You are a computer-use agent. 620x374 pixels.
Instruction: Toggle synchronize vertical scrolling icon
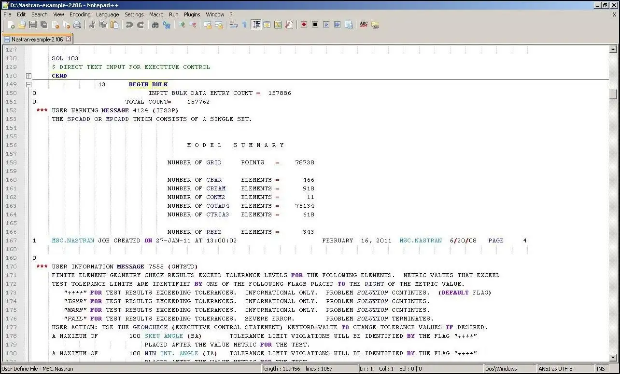[208, 25]
